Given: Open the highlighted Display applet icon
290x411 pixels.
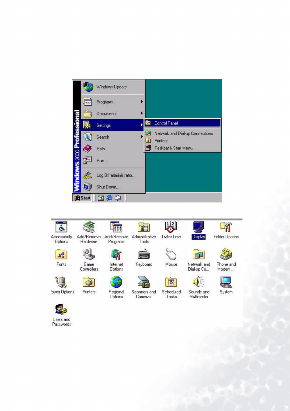Looking at the screenshot, I should [199, 227].
